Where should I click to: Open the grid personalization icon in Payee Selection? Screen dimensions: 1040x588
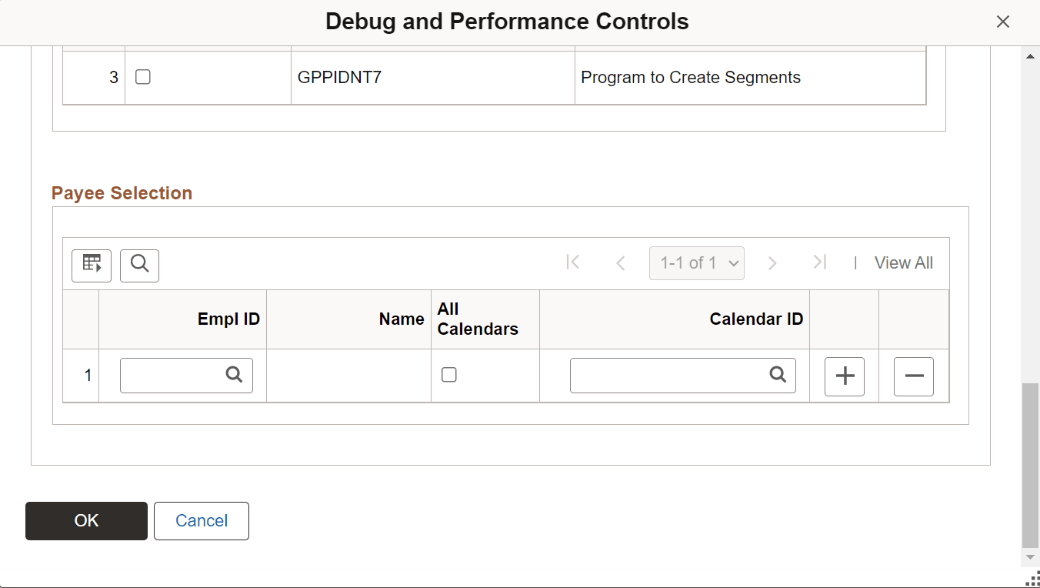click(x=91, y=265)
